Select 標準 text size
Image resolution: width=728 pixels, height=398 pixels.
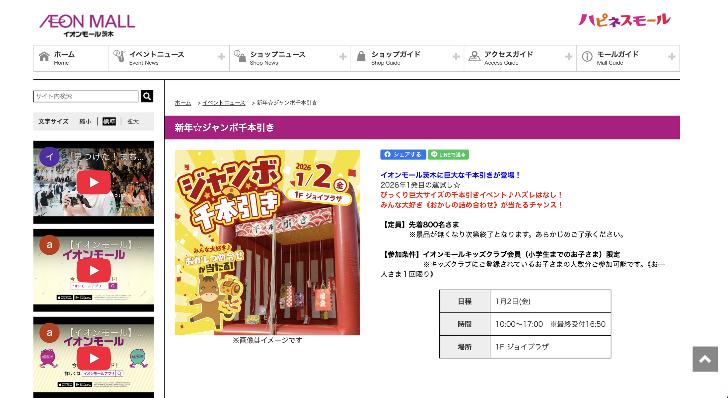tap(109, 121)
